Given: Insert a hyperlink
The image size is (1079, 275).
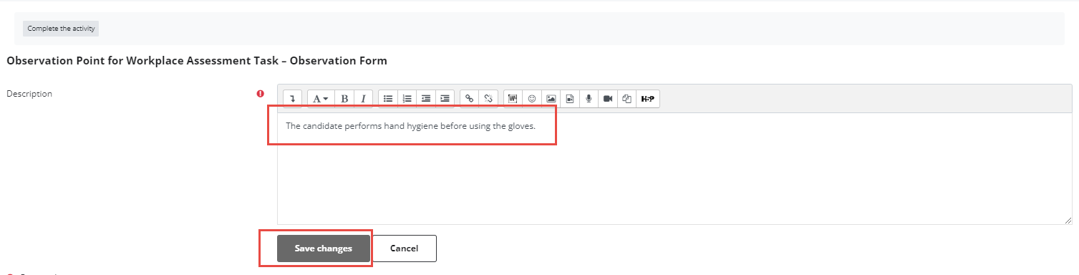Looking at the screenshot, I should point(470,99).
